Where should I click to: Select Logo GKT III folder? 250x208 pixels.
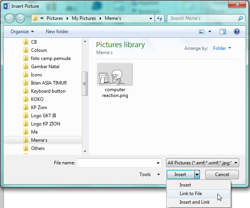coord(43,116)
